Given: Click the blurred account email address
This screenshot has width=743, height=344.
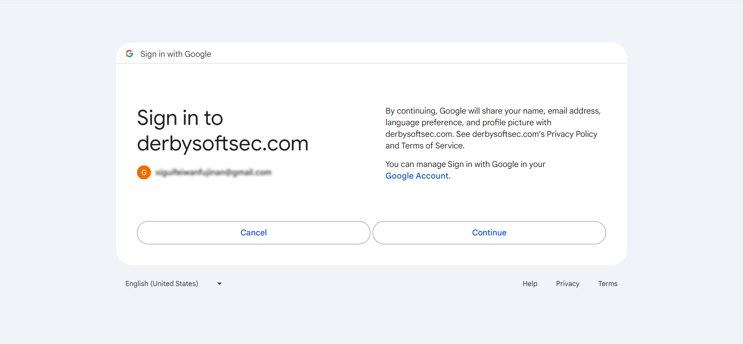Looking at the screenshot, I should tap(214, 172).
